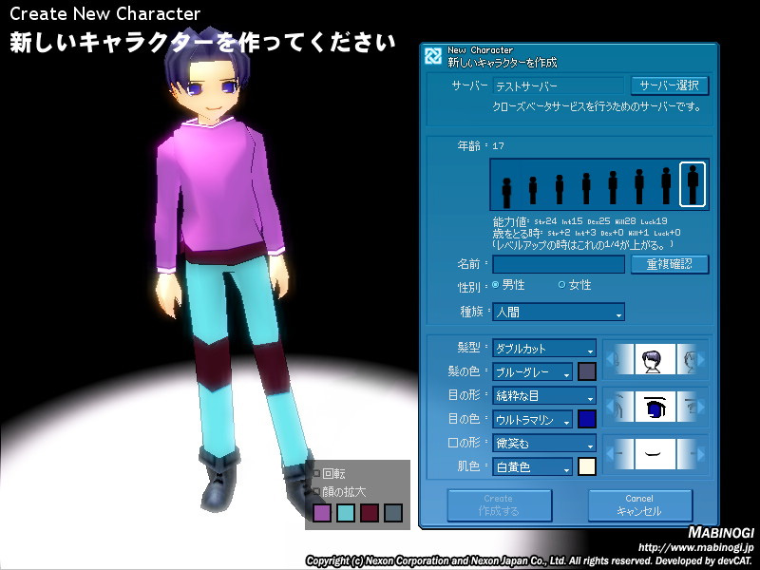Show next eye shape with right arrow
The width and height of the screenshot is (760, 570).
(x=700, y=407)
